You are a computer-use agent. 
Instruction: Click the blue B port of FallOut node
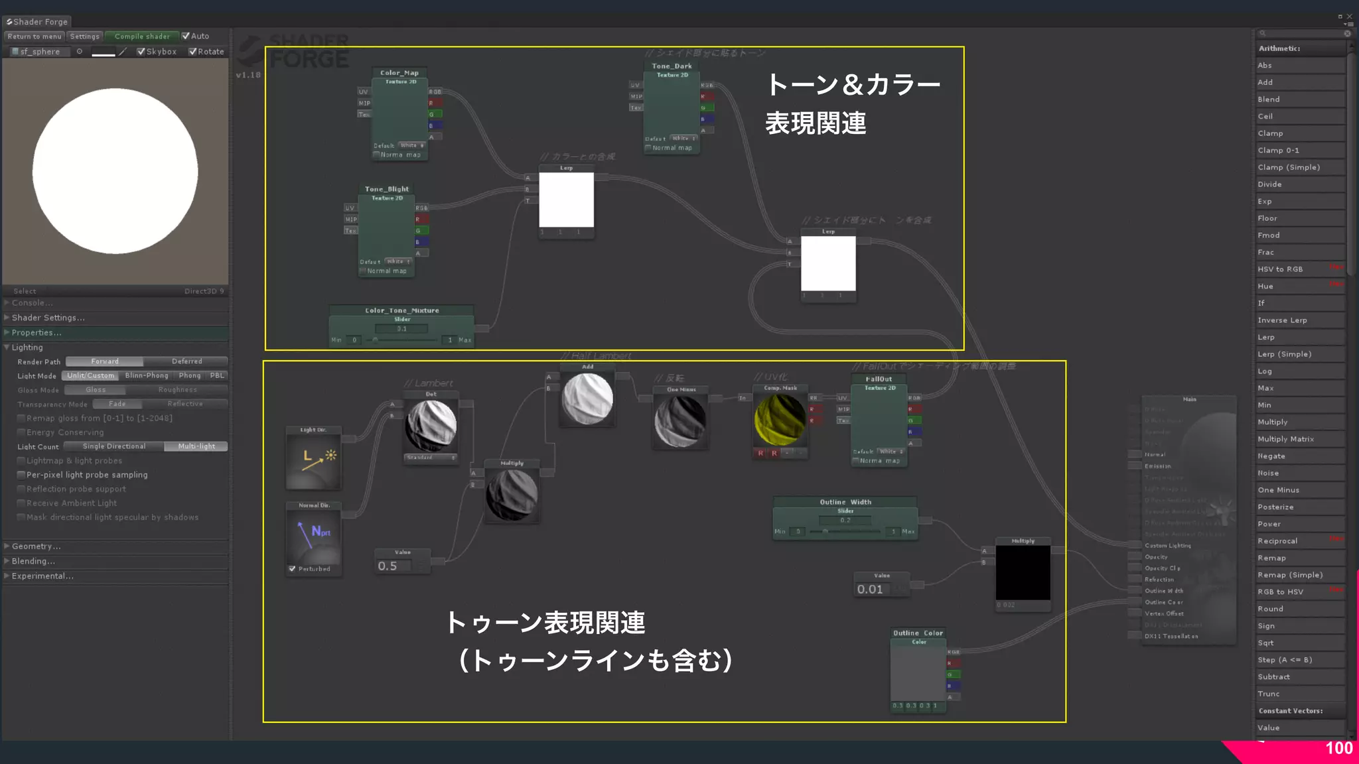(914, 432)
